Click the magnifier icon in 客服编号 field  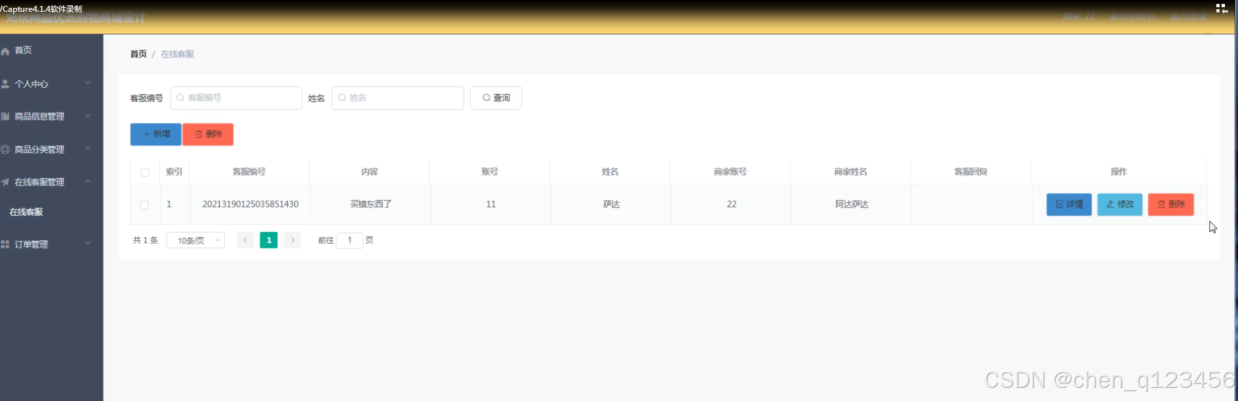pos(180,98)
